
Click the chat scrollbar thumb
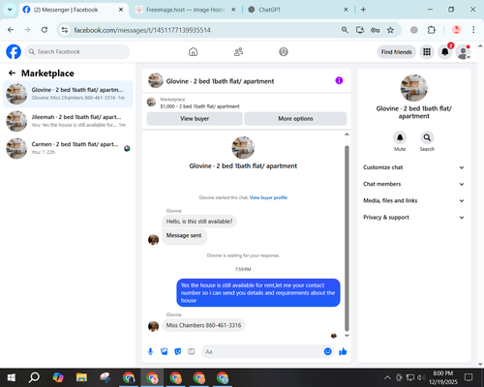tap(347, 238)
